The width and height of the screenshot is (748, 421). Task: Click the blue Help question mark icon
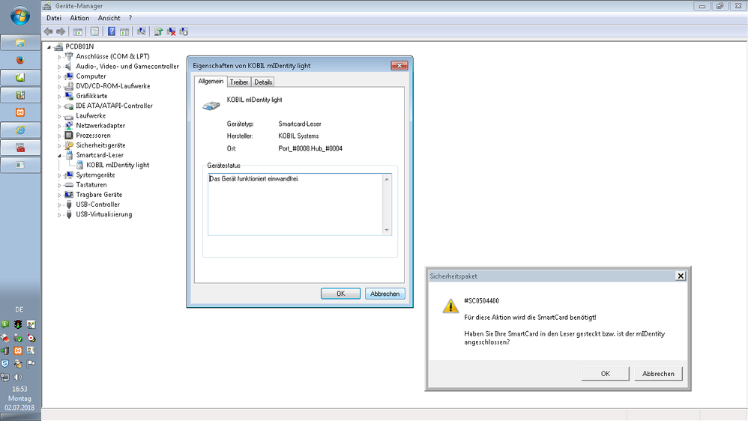pyautogui.click(x=111, y=31)
